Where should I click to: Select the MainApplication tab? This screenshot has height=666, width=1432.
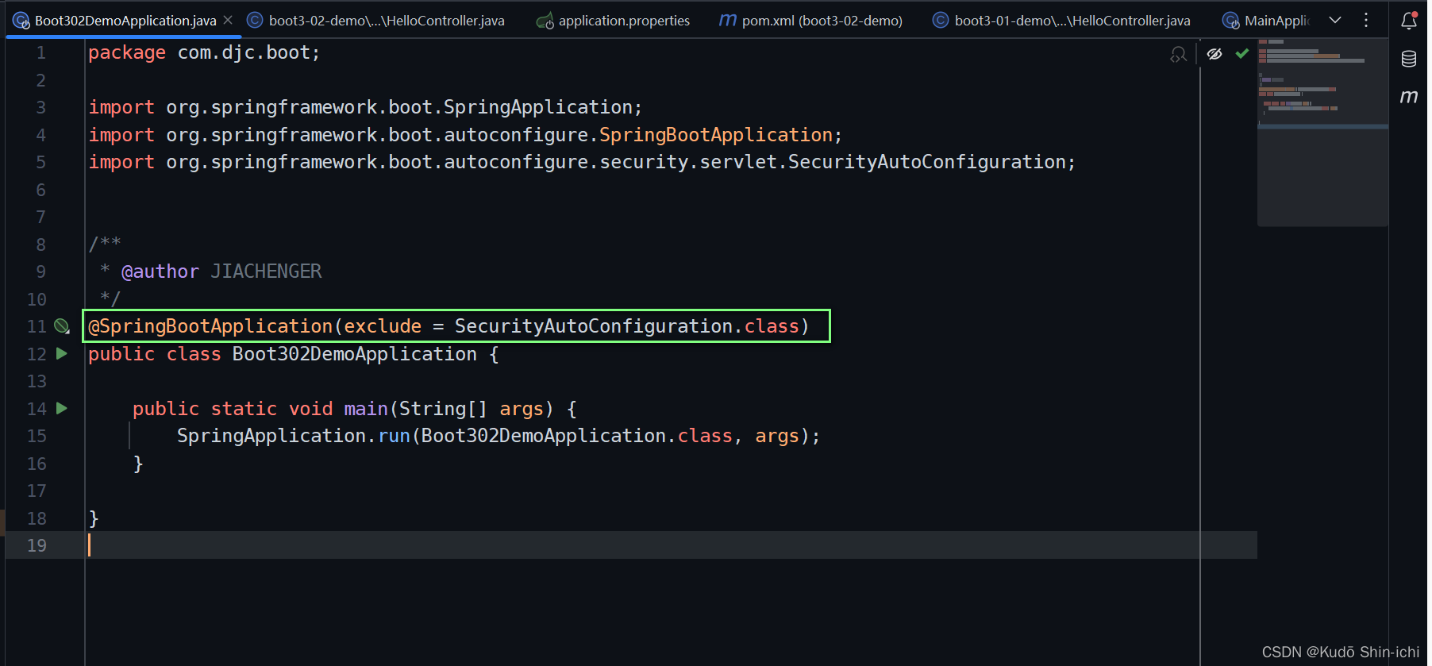tap(1266, 21)
